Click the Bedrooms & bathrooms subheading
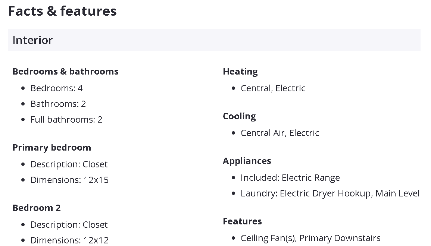This screenshot has height=246, width=431. pos(65,72)
